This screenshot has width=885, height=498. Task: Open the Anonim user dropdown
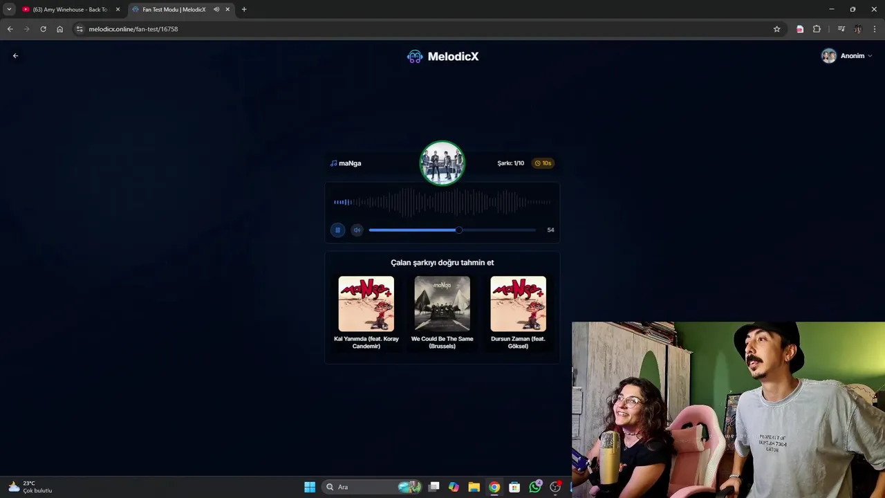pos(847,56)
